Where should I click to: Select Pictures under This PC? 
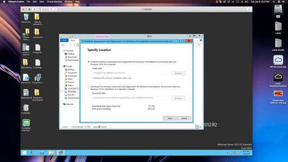point(69,82)
